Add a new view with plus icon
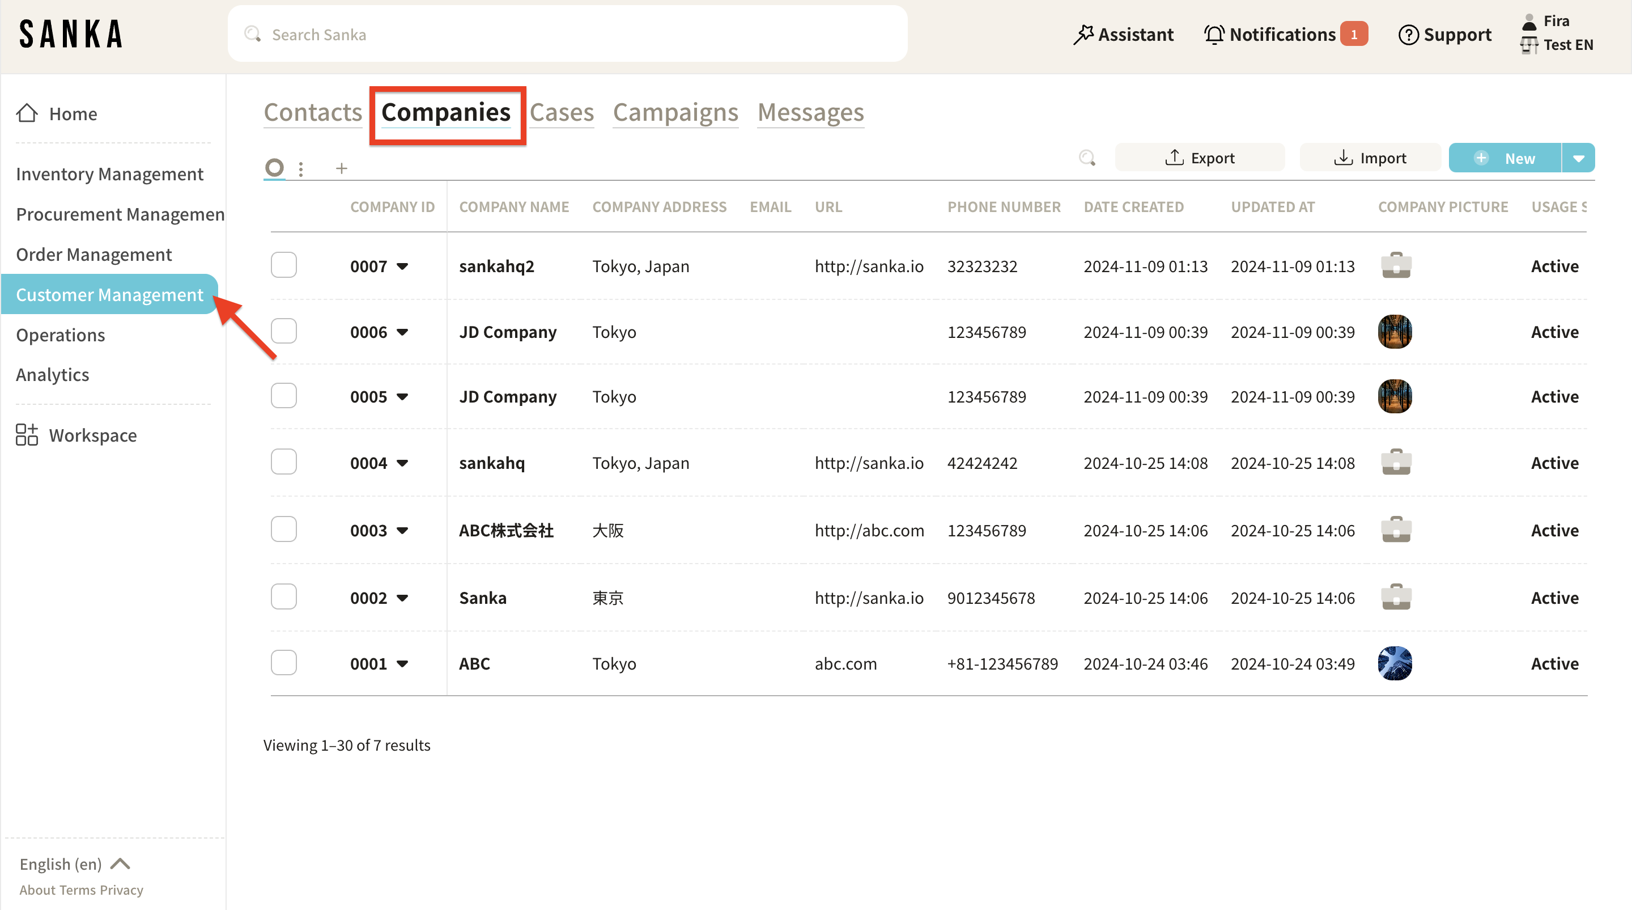The width and height of the screenshot is (1632, 910). (x=342, y=168)
